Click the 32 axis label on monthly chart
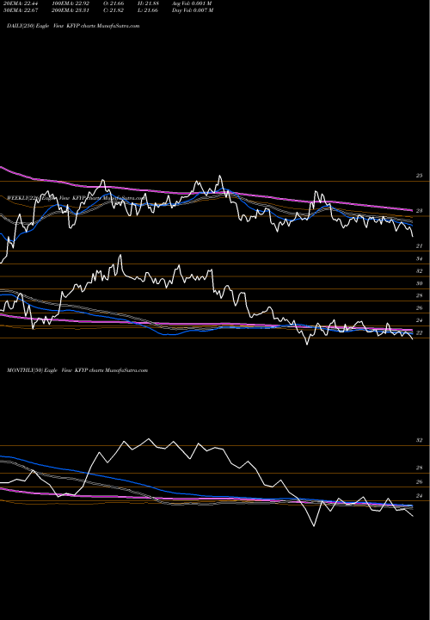This screenshot has height=620, width=430. coord(420,440)
